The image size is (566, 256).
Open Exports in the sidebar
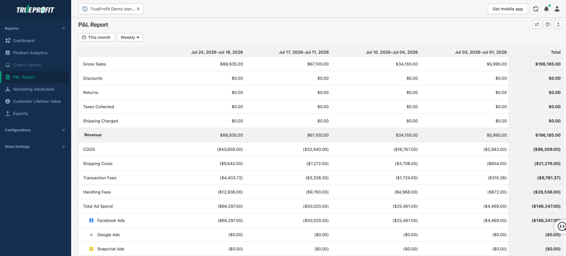tap(34, 114)
